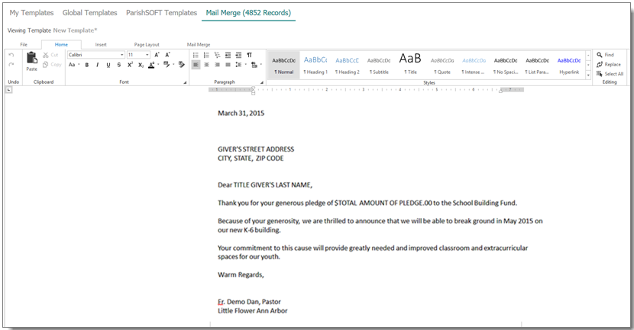
Task: Apply the Normal style
Action: (x=284, y=65)
